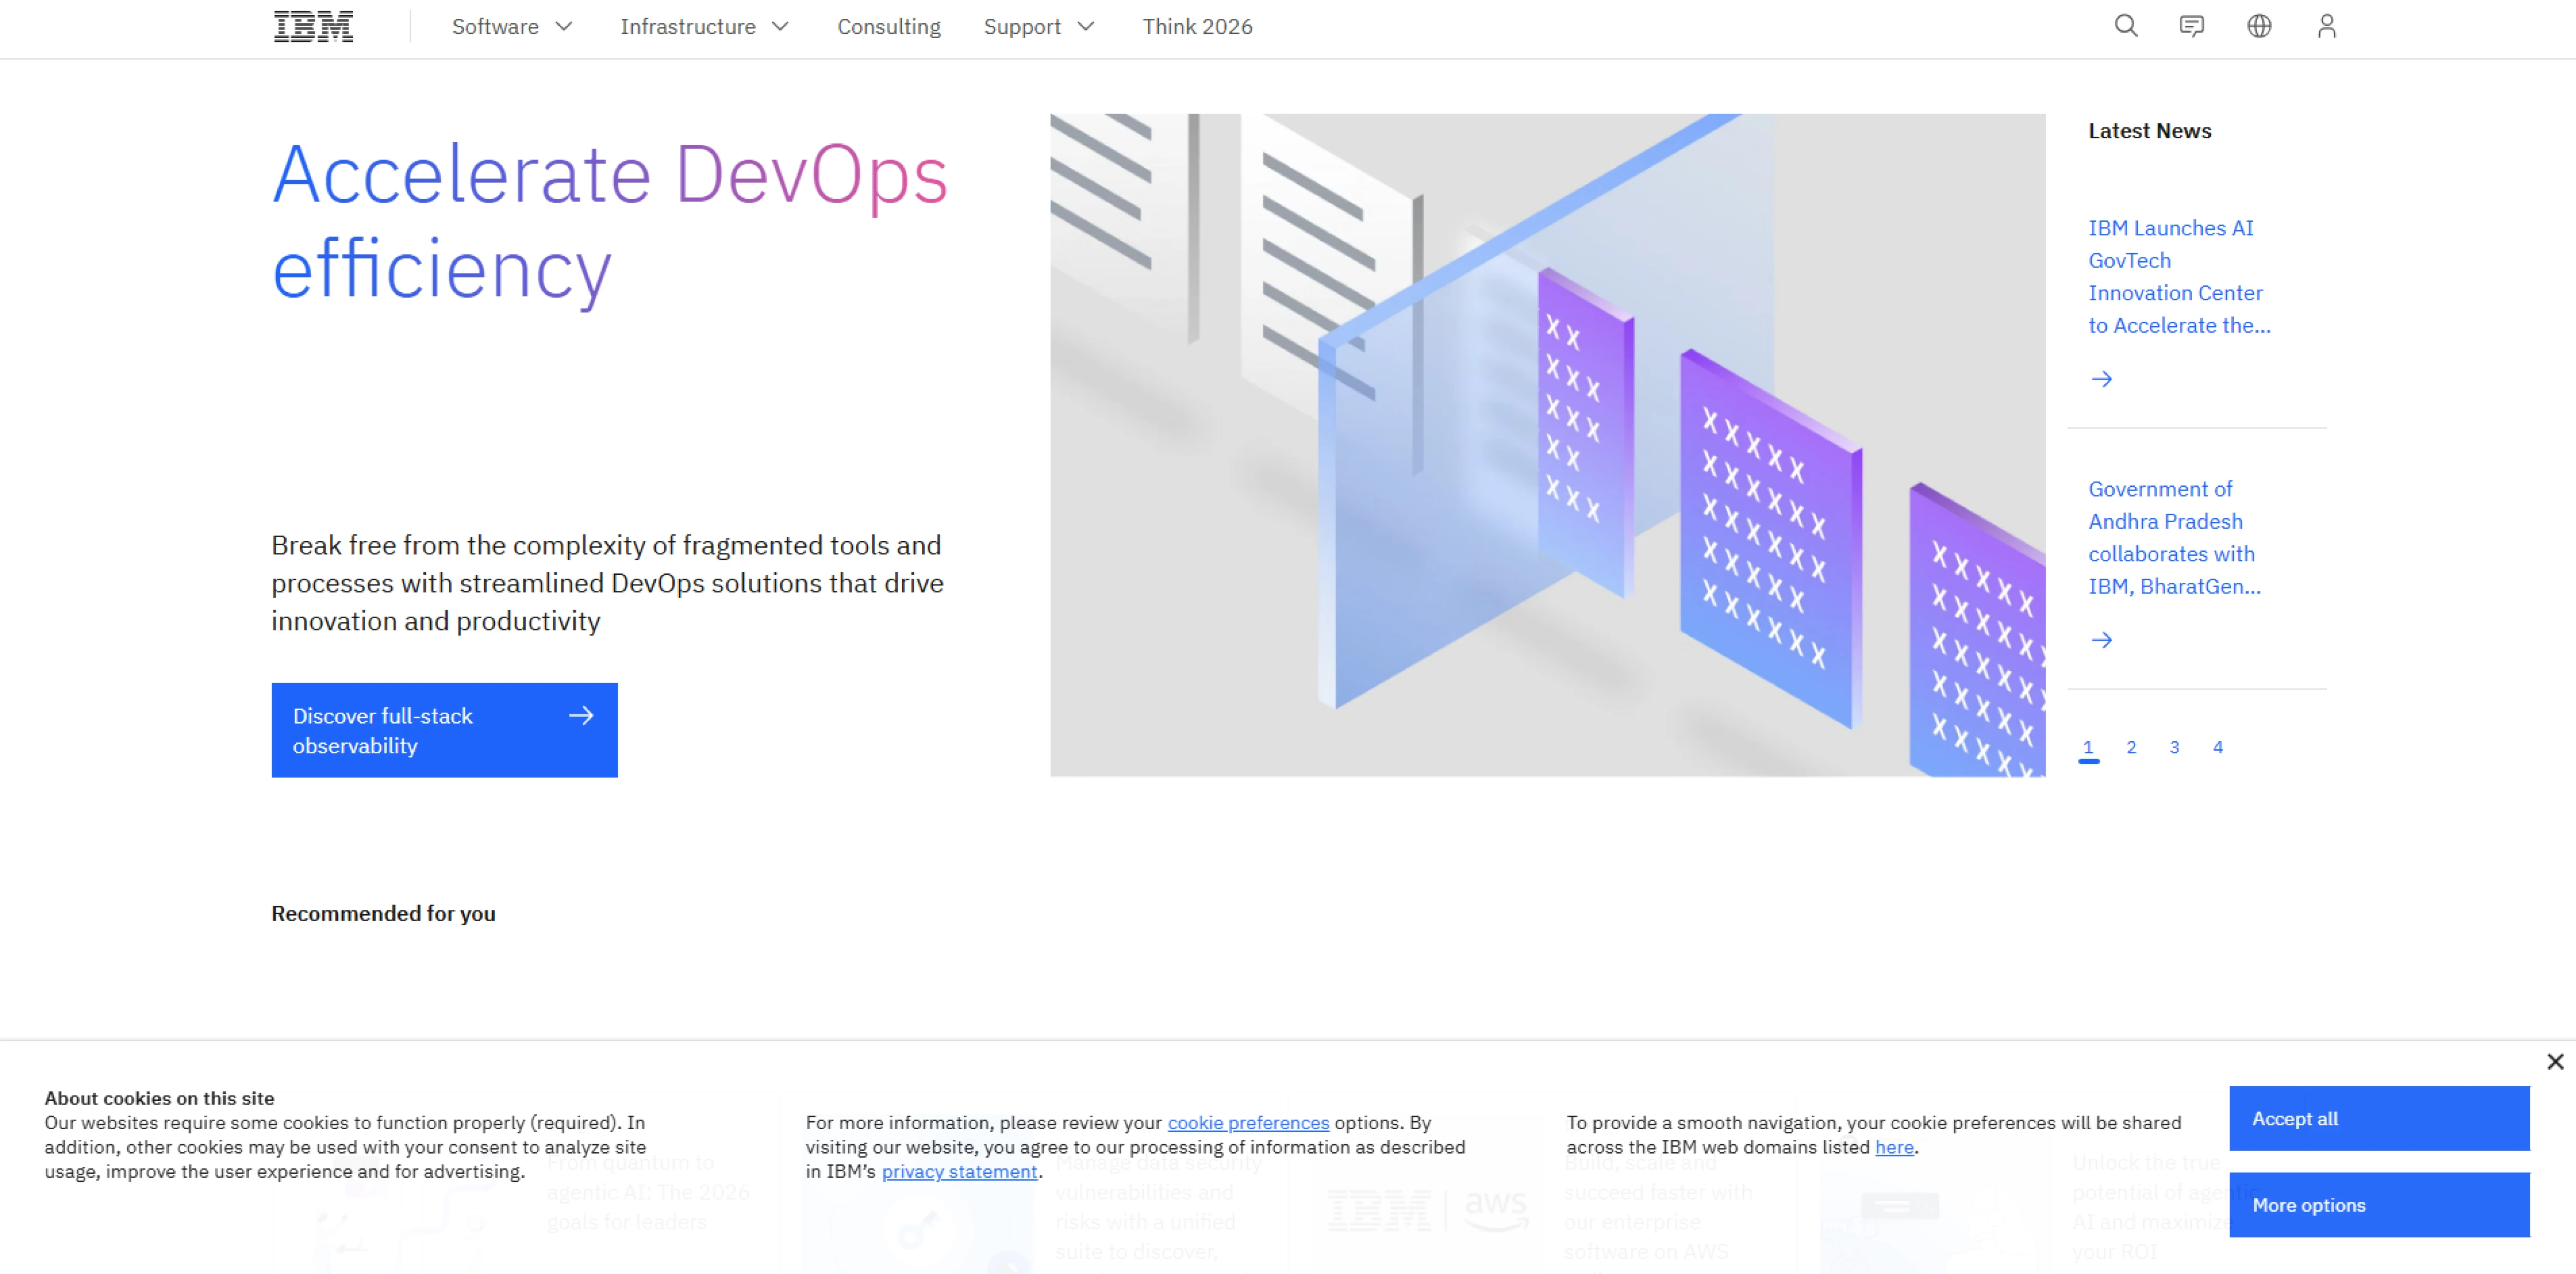Screen dimensions: 2576x1274
Task: Click arrow under Andhra Pradesh news item
Action: click(x=2101, y=640)
